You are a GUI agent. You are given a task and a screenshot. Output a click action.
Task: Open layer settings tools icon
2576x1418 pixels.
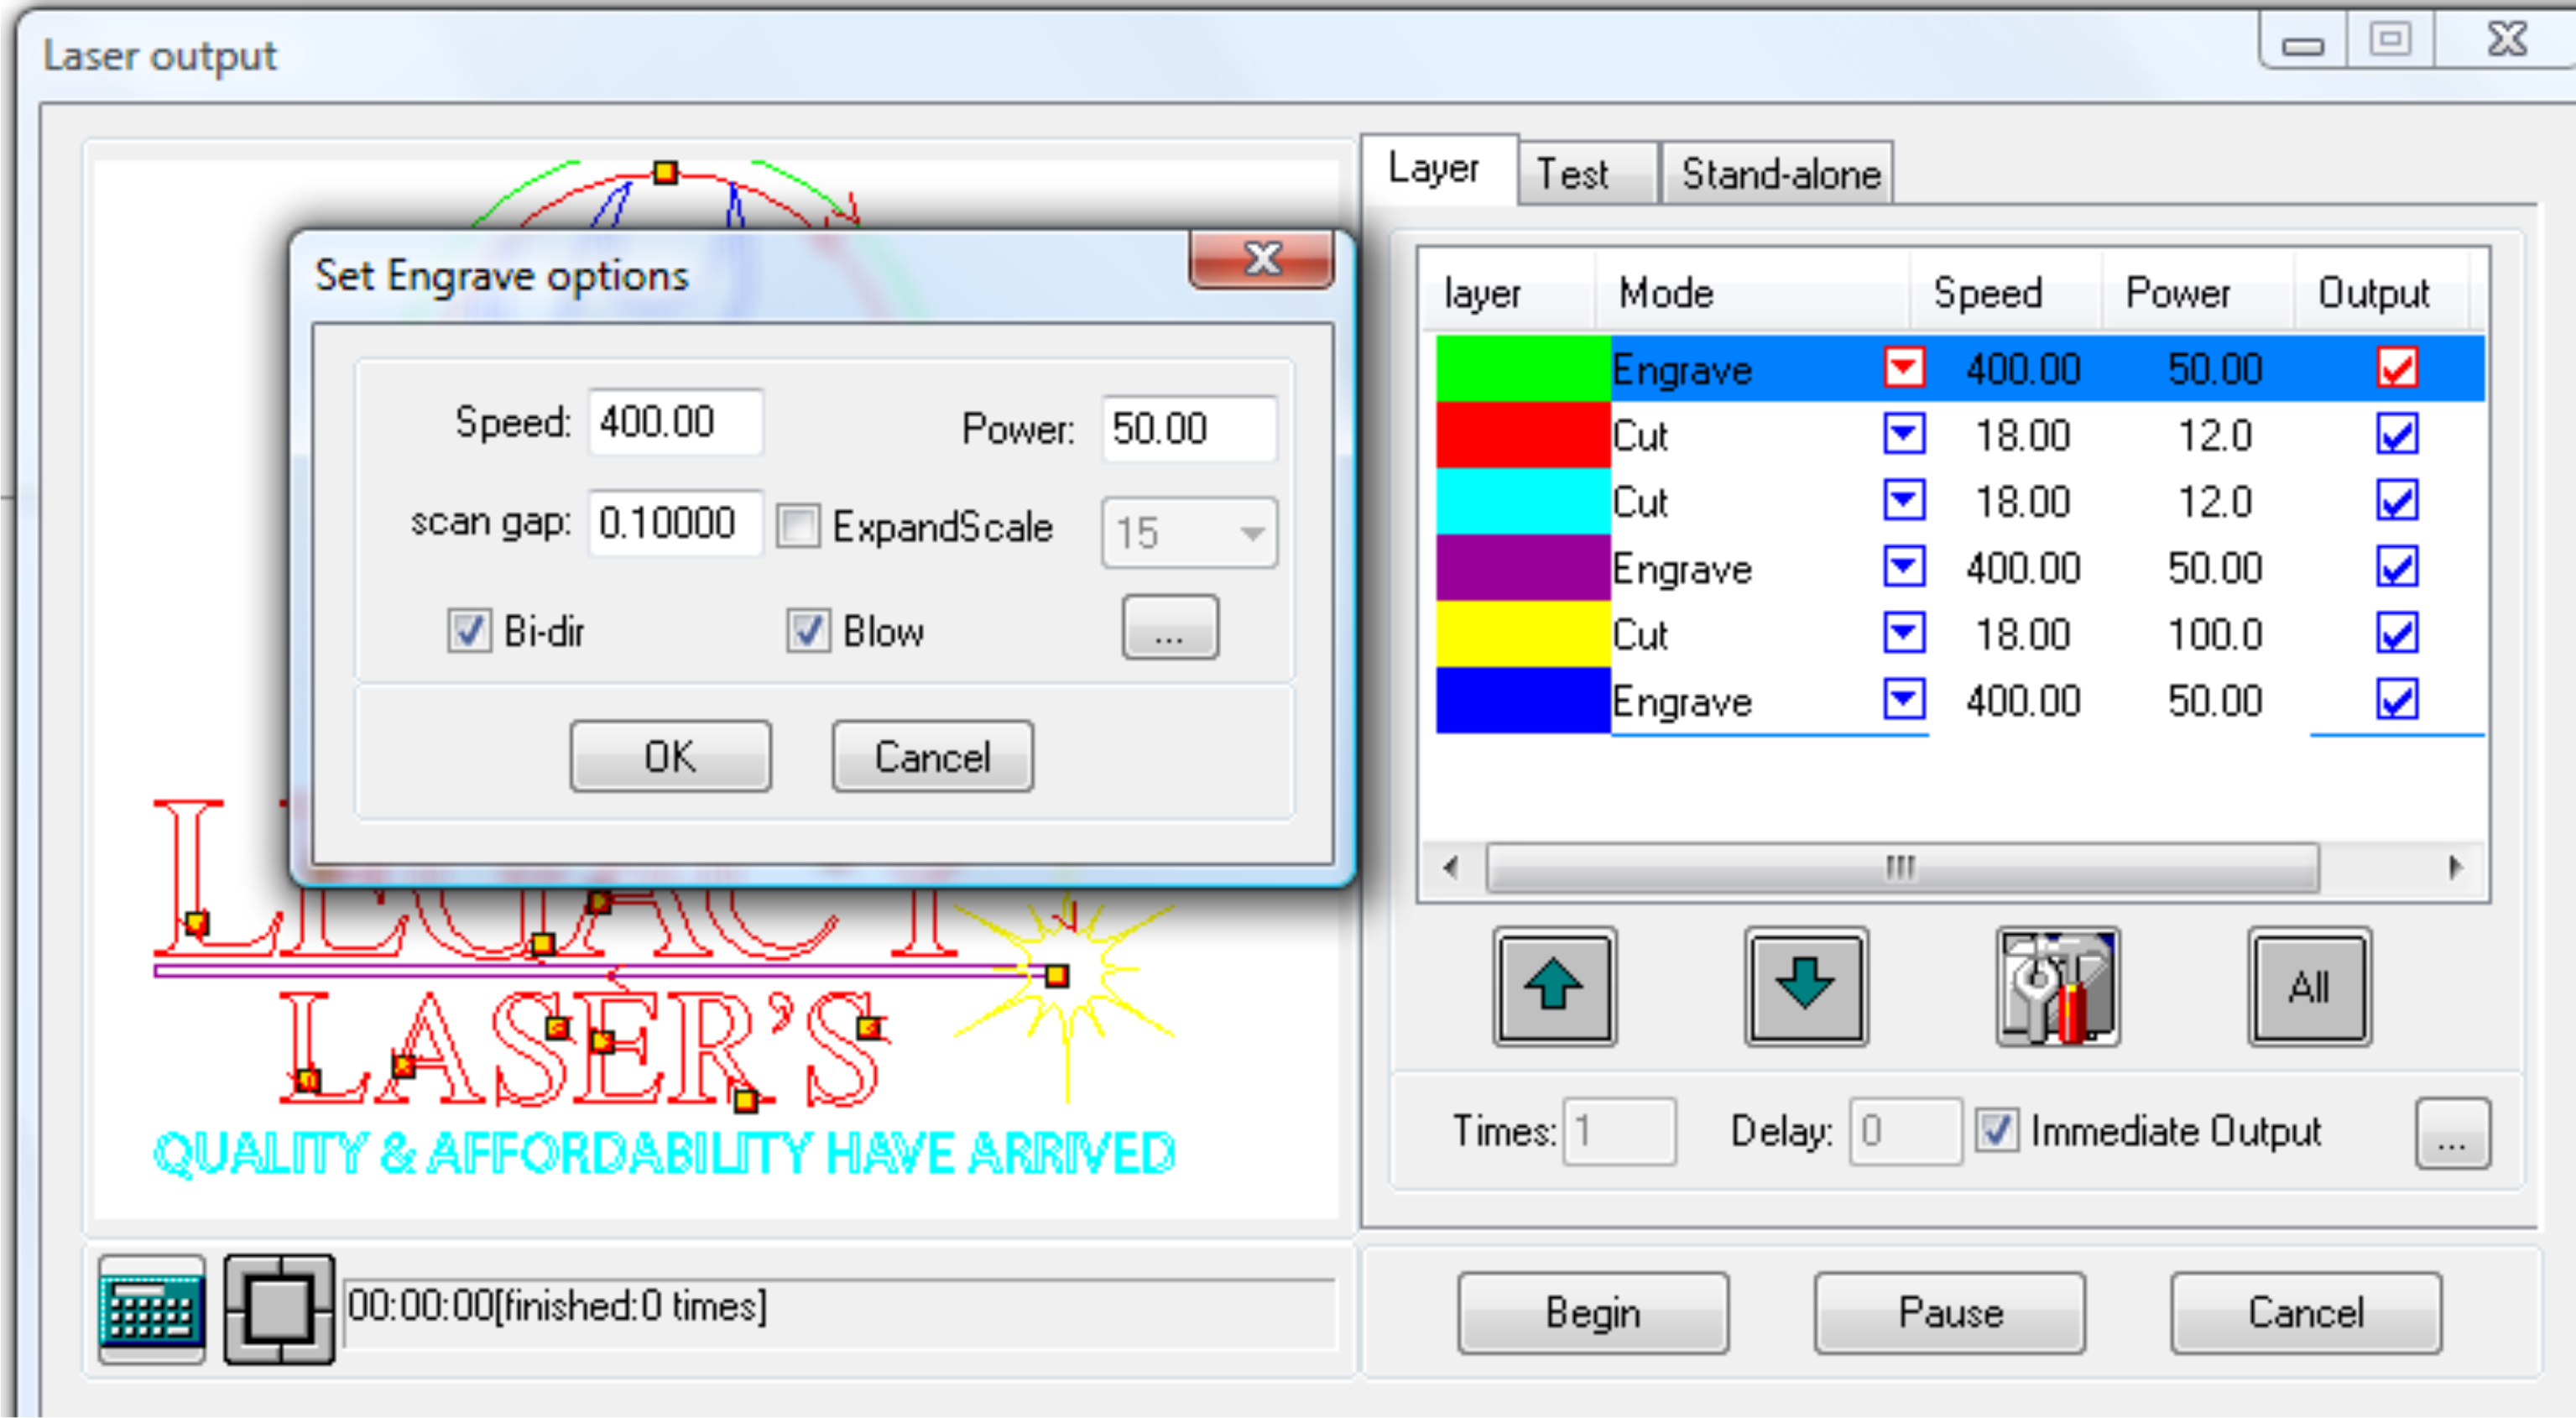click(x=2058, y=986)
